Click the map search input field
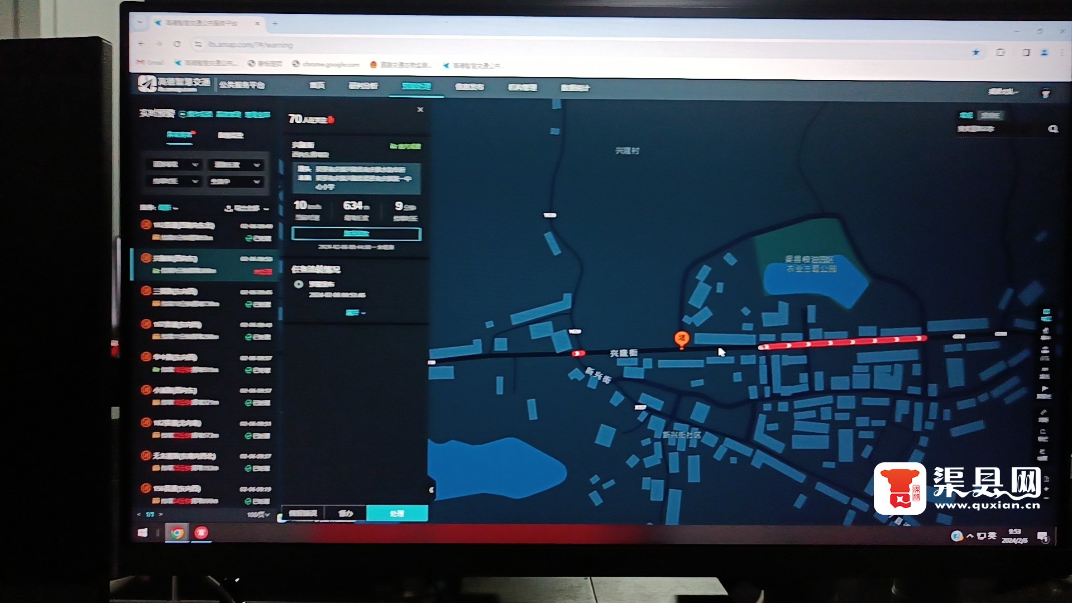This screenshot has height=603, width=1072. [999, 129]
